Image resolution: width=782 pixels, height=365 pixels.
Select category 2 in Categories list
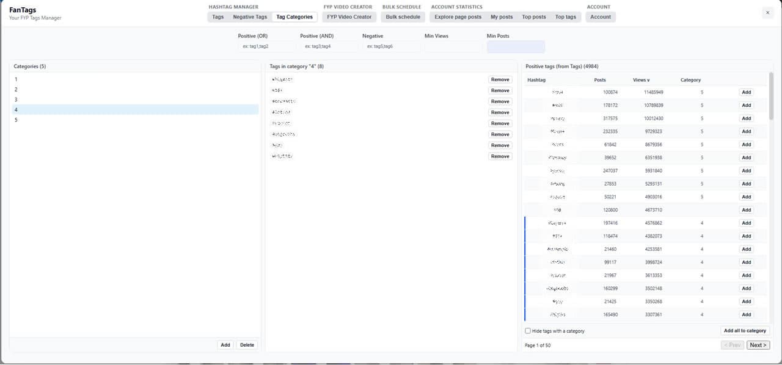click(x=134, y=90)
